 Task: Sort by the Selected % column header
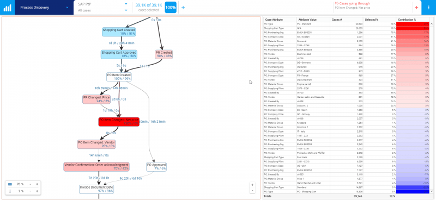tap(379, 20)
